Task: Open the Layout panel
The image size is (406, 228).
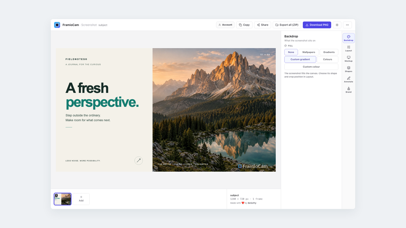Action: point(348,49)
